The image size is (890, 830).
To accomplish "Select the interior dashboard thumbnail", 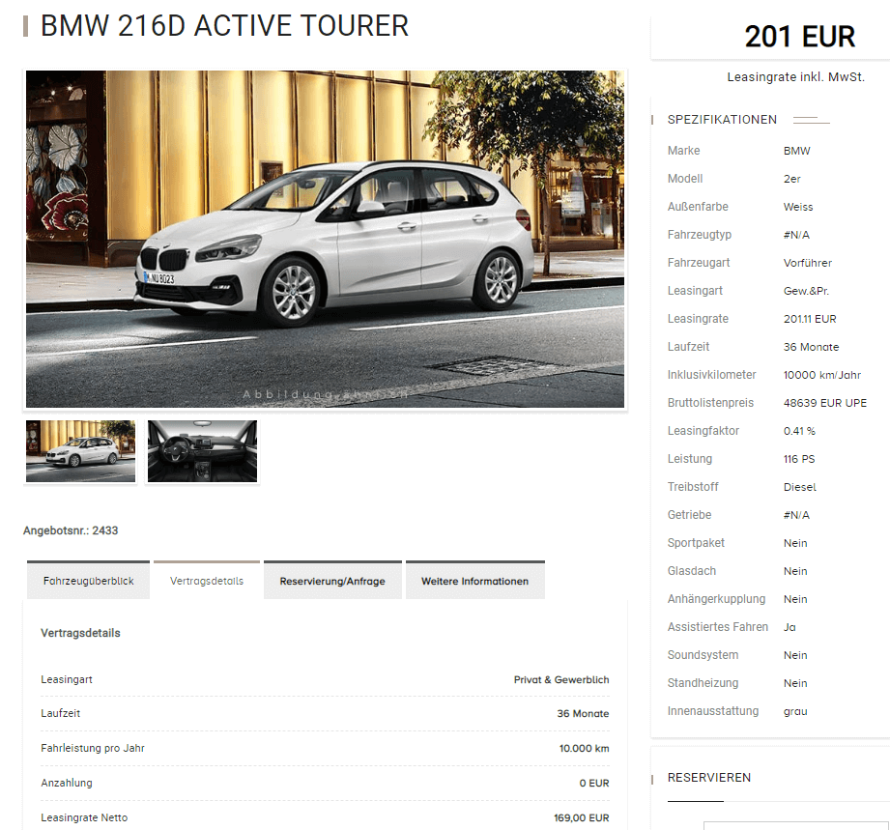I will click(202, 451).
